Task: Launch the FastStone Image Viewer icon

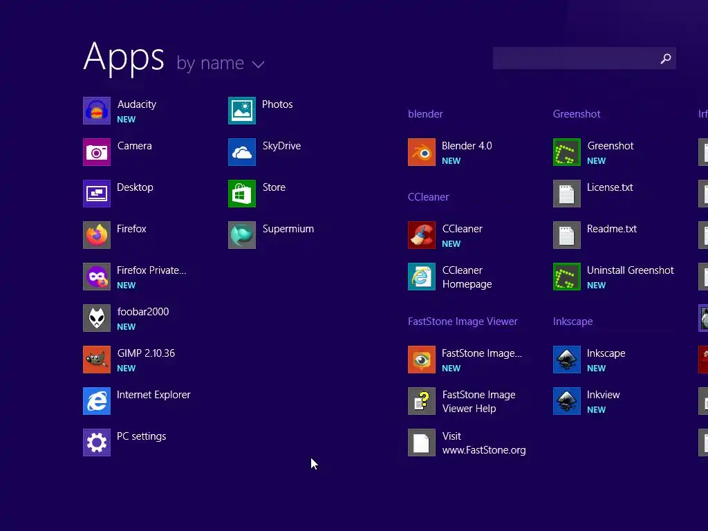Action: 422,360
